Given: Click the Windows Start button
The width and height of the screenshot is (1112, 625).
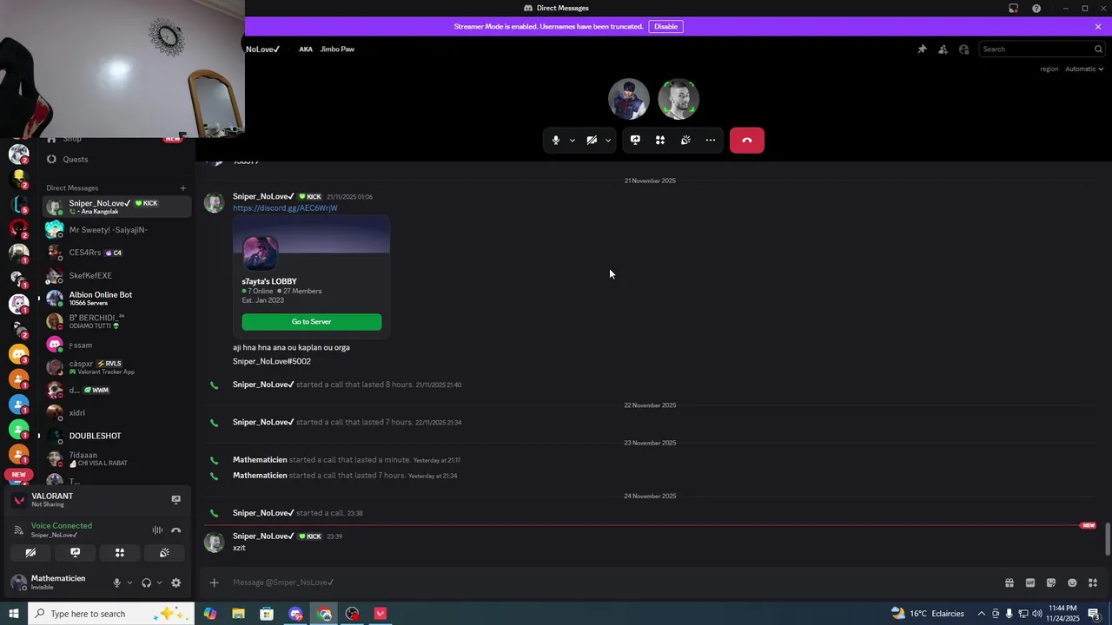Looking at the screenshot, I should click(14, 614).
